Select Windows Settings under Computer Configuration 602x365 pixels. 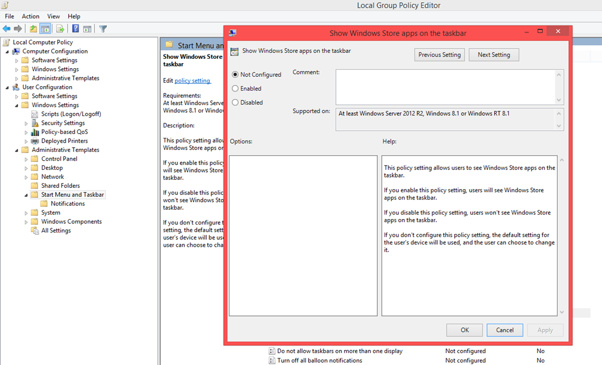click(x=55, y=69)
